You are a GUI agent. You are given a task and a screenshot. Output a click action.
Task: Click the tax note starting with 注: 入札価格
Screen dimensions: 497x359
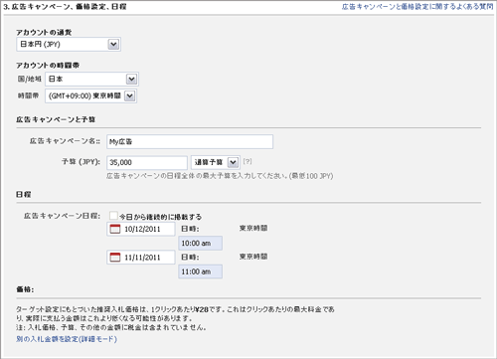(x=111, y=327)
